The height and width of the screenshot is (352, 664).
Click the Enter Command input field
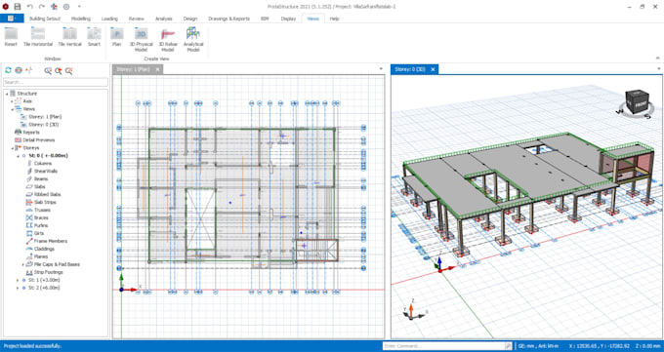click(x=443, y=346)
